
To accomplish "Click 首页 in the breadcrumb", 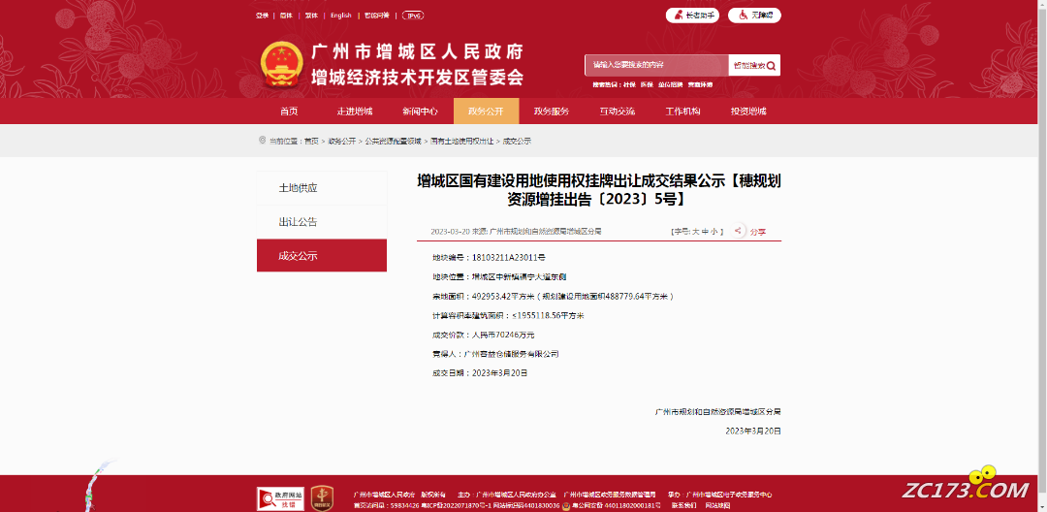I will pos(312,142).
